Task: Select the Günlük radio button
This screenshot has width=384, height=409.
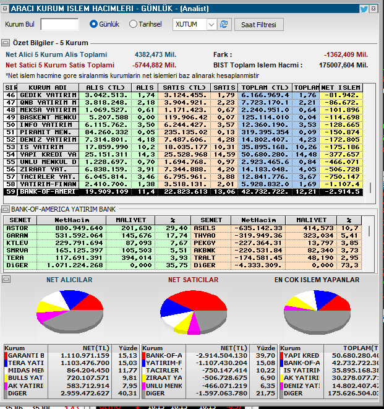Action: [94, 24]
